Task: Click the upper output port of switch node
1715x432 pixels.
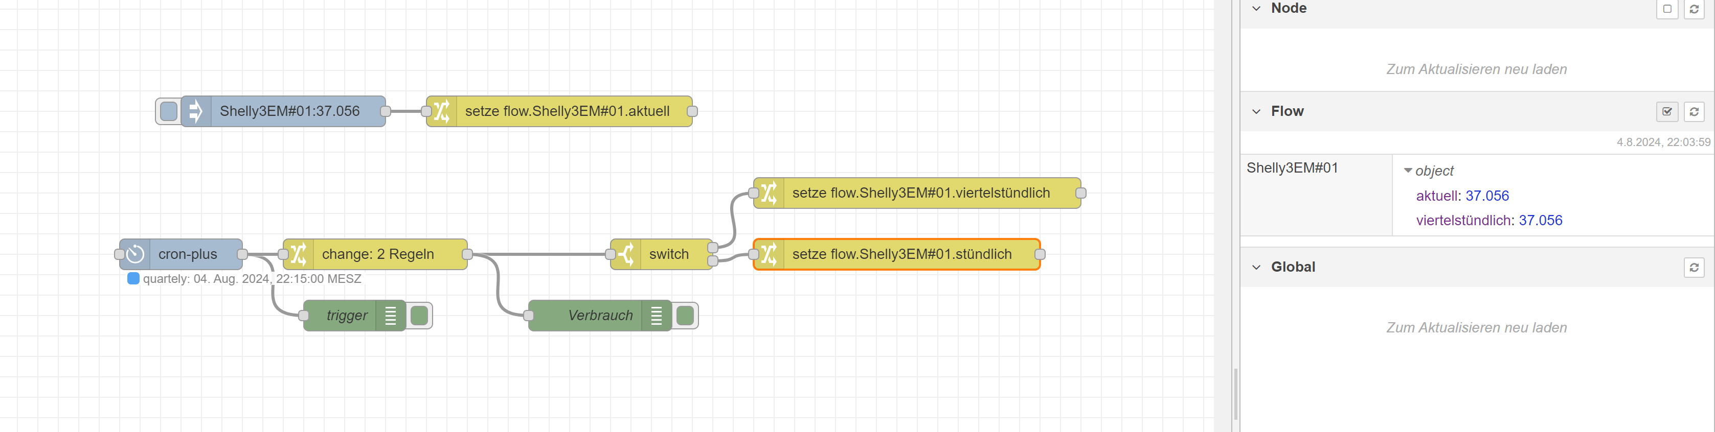Action: point(712,248)
